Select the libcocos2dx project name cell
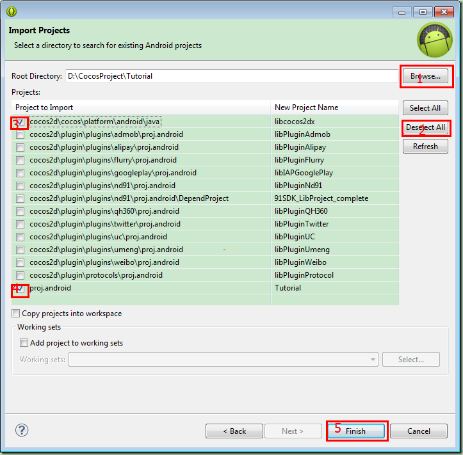The height and width of the screenshot is (455, 463). [334, 122]
